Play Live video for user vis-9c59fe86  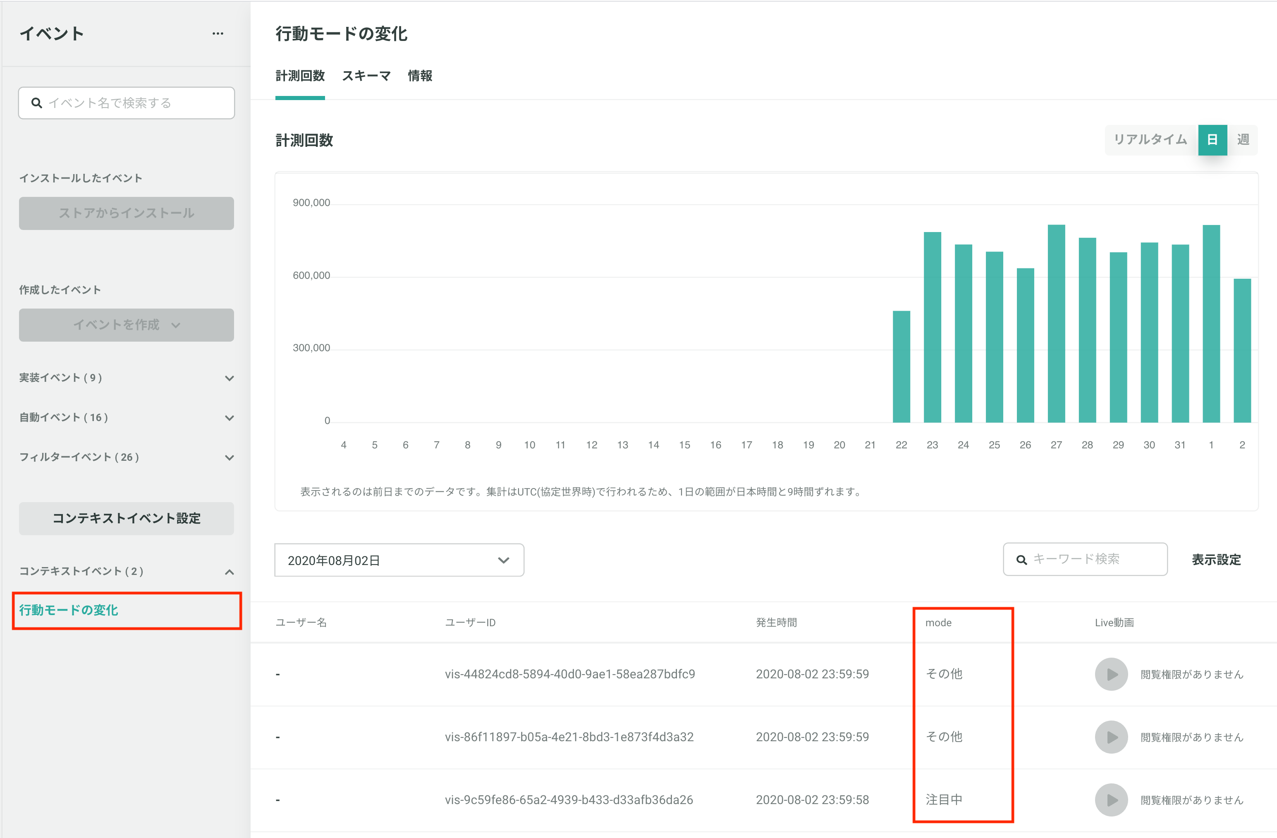click(1111, 800)
